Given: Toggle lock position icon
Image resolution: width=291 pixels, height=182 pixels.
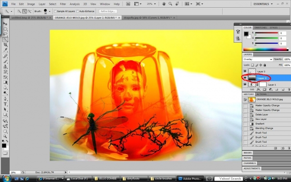Looking at the screenshot, I should tap(261, 65).
